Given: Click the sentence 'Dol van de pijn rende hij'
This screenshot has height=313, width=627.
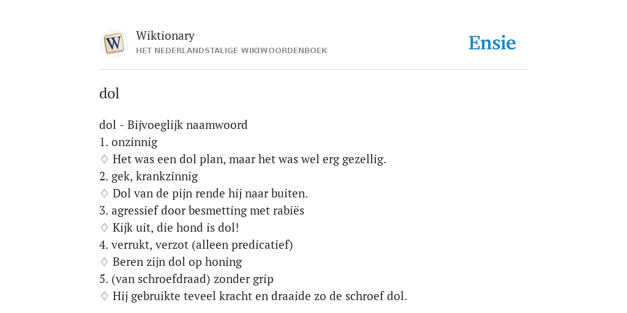Looking at the screenshot, I should (210, 194).
